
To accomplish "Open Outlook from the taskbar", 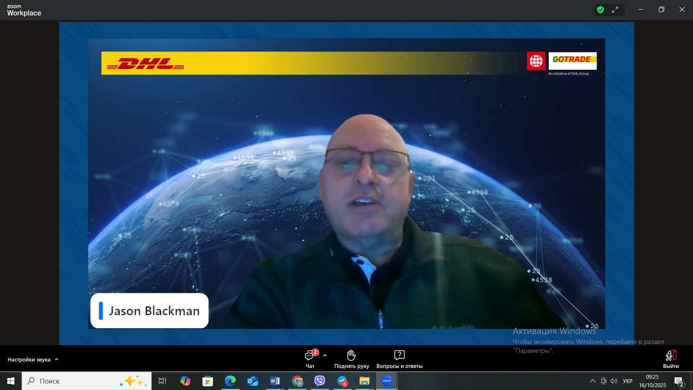I will 253,381.
